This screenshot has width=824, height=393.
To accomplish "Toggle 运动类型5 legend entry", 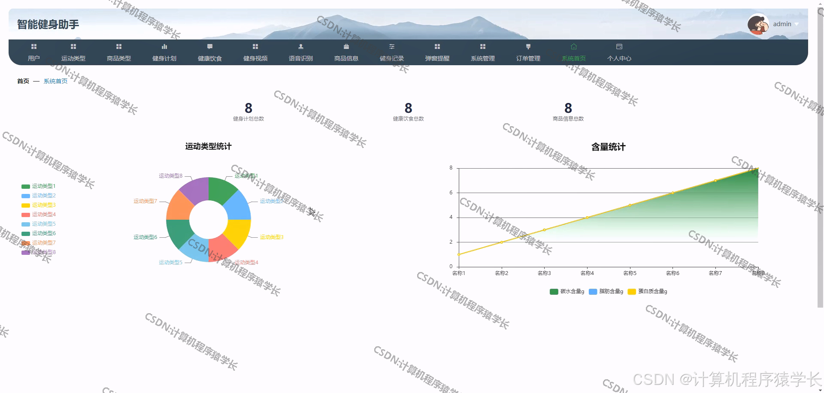I will tap(39, 224).
